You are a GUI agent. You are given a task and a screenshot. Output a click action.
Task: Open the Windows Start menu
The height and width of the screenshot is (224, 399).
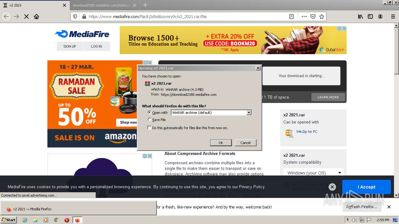tap(9, 220)
